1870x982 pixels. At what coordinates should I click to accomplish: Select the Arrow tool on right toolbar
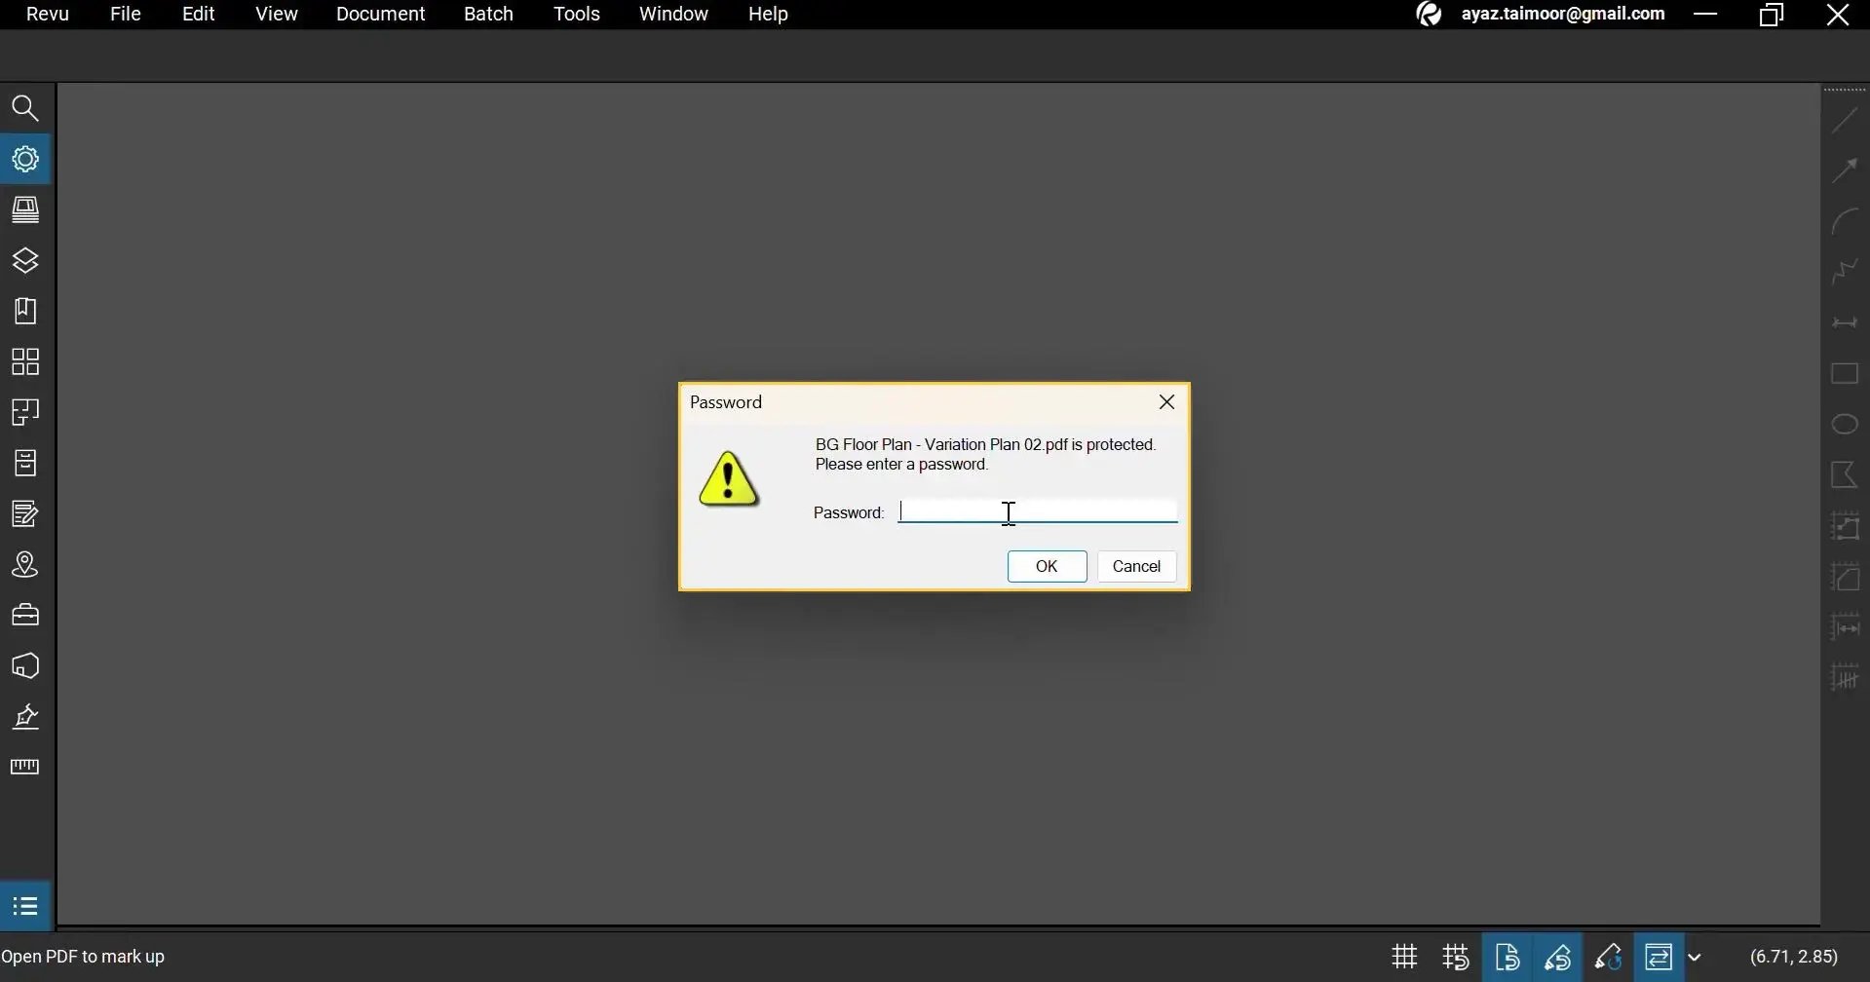pyautogui.click(x=1845, y=170)
